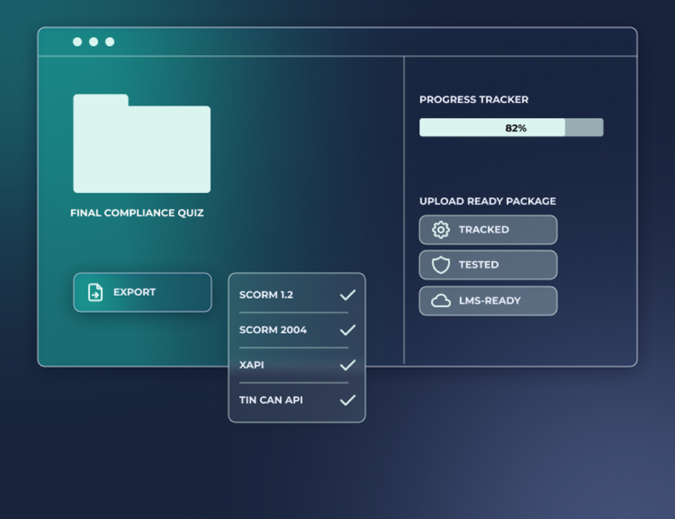Image resolution: width=675 pixels, height=519 pixels.
Task: Toggle the SCORM 2004 checkmark
Action: tap(348, 330)
